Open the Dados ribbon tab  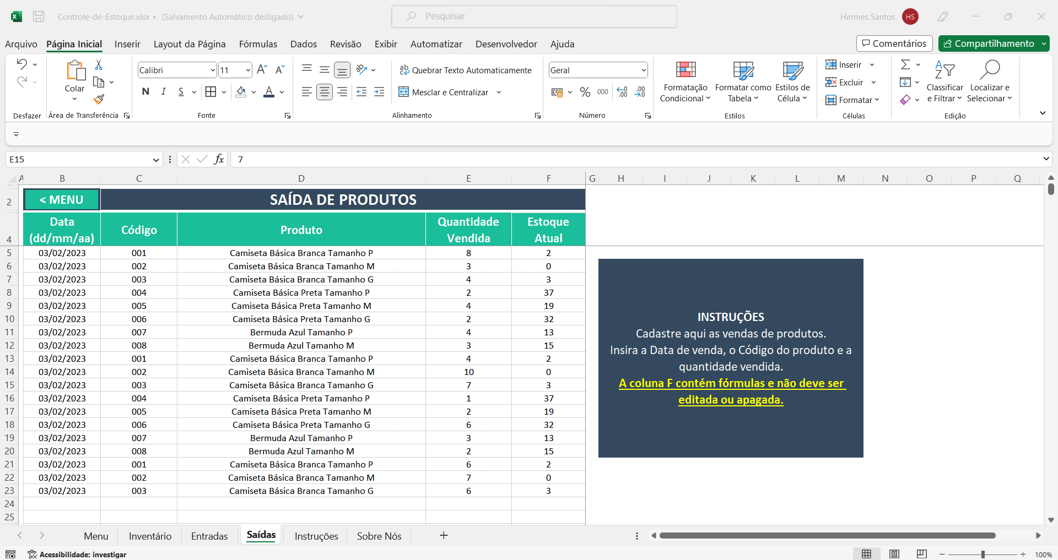pos(304,44)
